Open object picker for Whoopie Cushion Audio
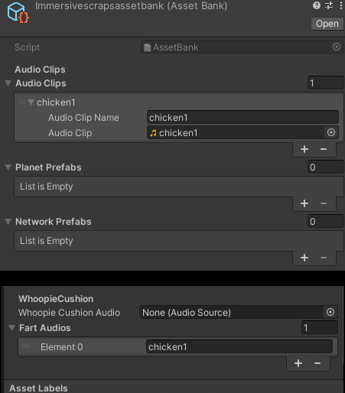The height and width of the screenshot is (393, 345). tap(330, 312)
